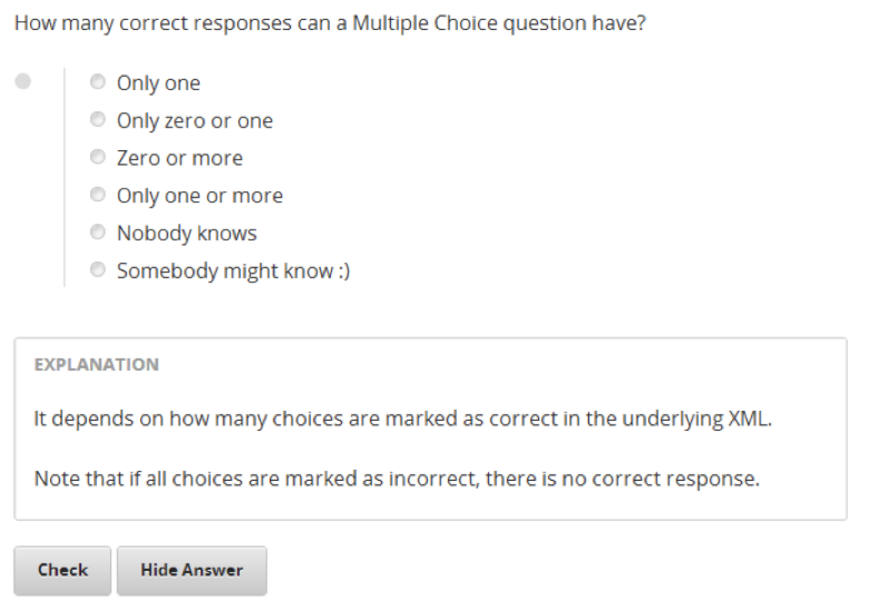Select the "Only zero or one" radio button
Image resolution: width=869 pixels, height=601 pixels.
tap(99, 120)
